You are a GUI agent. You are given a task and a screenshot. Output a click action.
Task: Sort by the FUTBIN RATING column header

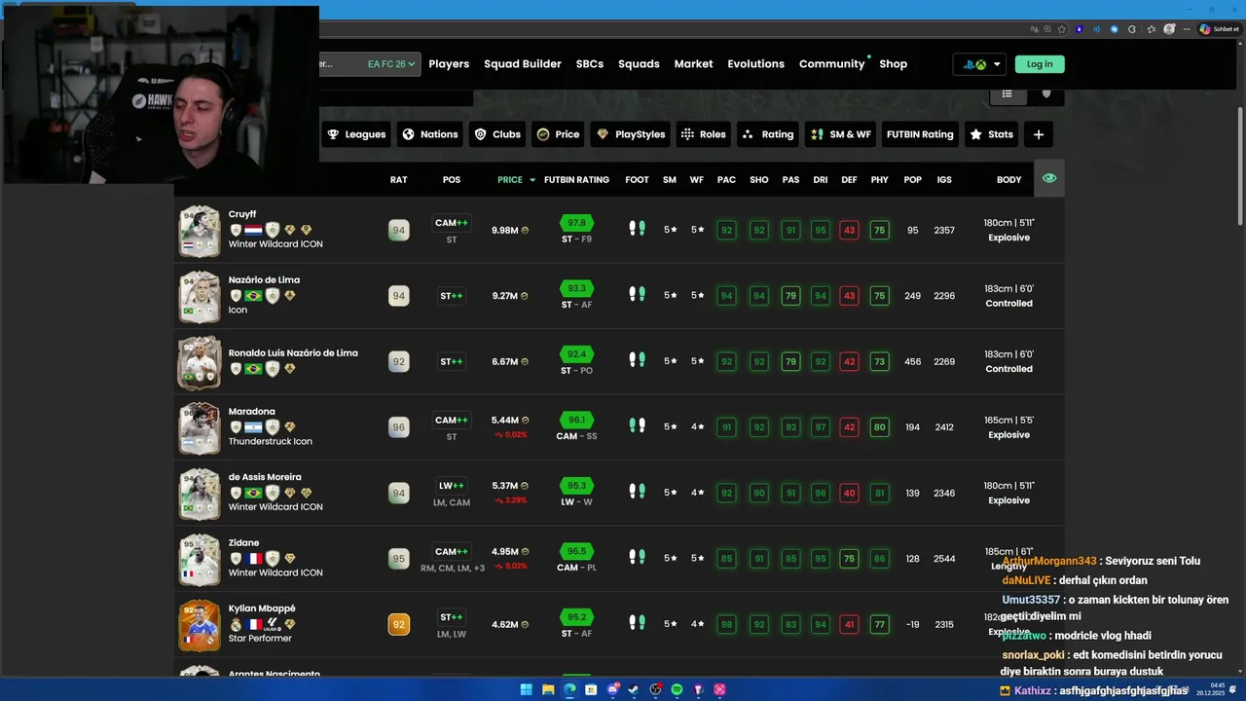click(576, 180)
